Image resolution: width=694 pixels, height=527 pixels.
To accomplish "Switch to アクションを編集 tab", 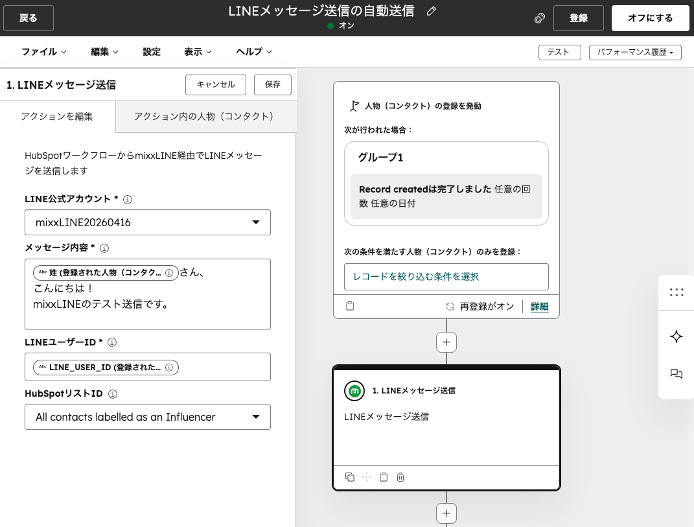I will pyautogui.click(x=58, y=117).
